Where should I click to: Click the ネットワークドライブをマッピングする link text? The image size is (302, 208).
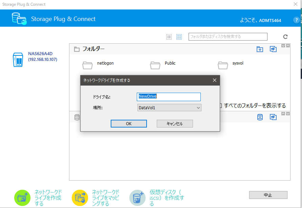(x=106, y=198)
